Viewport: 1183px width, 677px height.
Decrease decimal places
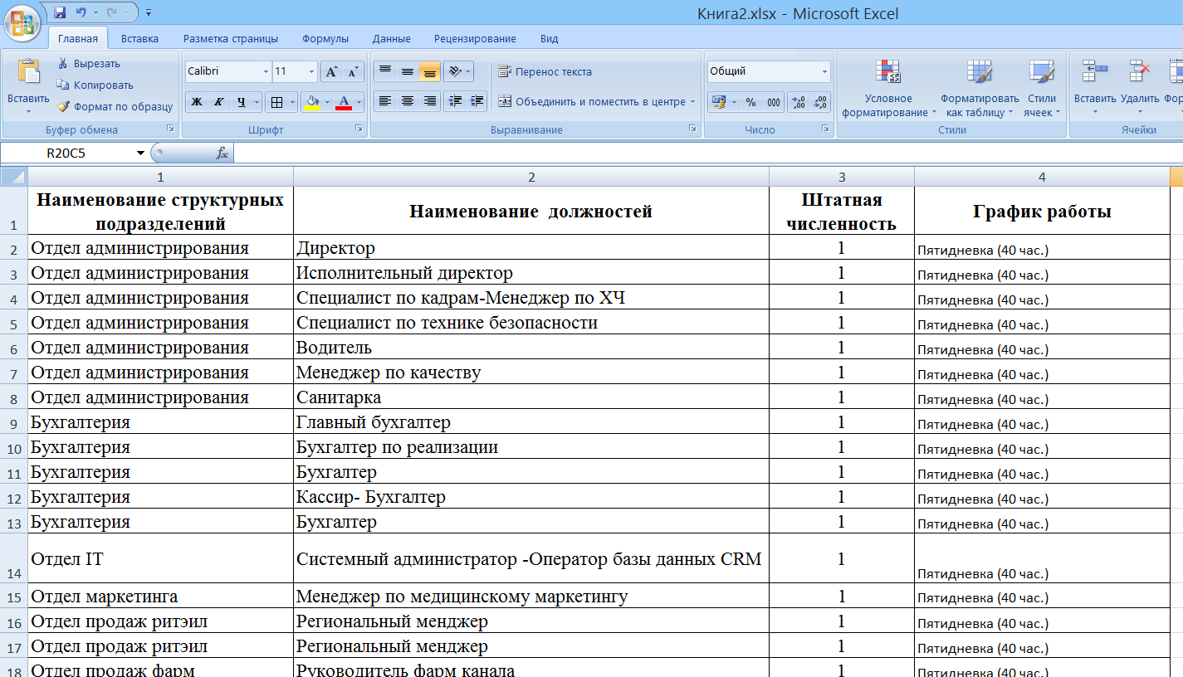pyautogui.click(x=820, y=102)
